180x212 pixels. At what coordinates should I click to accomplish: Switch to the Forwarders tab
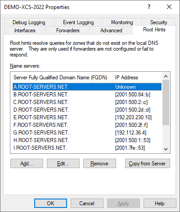67,30
